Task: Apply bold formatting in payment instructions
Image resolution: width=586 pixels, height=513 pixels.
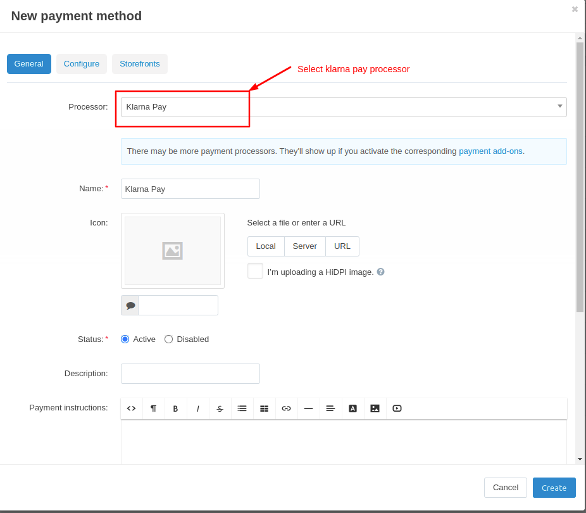Action: pyautogui.click(x=175, y=408)
